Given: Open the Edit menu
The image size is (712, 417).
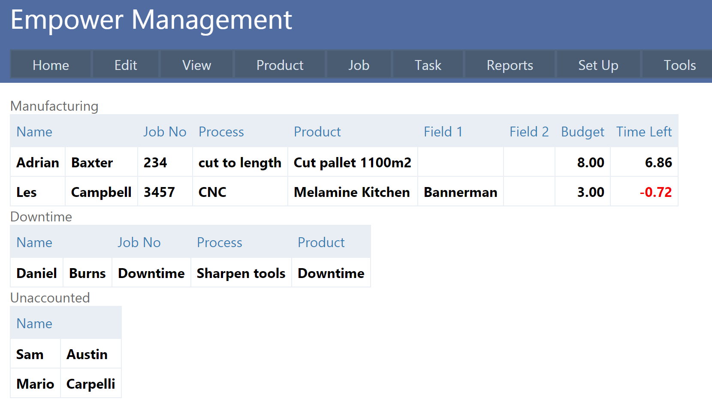Looking at the screenshot, I should pyautogui.click(x=126, y=65).
